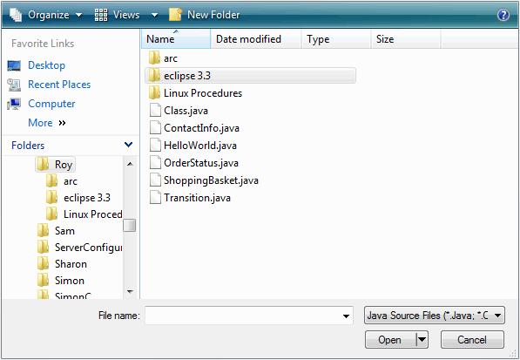520x360 pixels.
Task: Open the Desktop favorite link
Action: (x=46, y=65)
